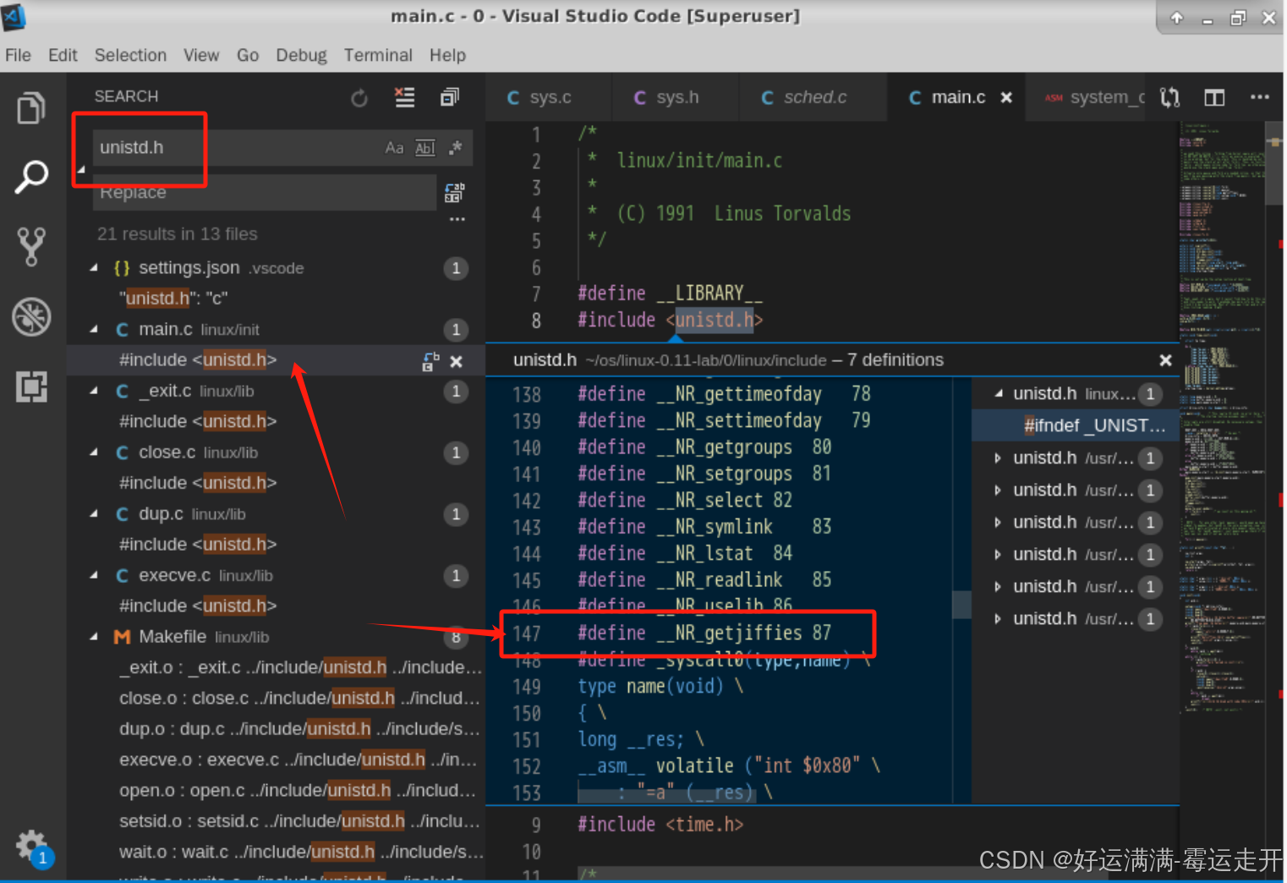Refresh the search results

click(359, 98)
